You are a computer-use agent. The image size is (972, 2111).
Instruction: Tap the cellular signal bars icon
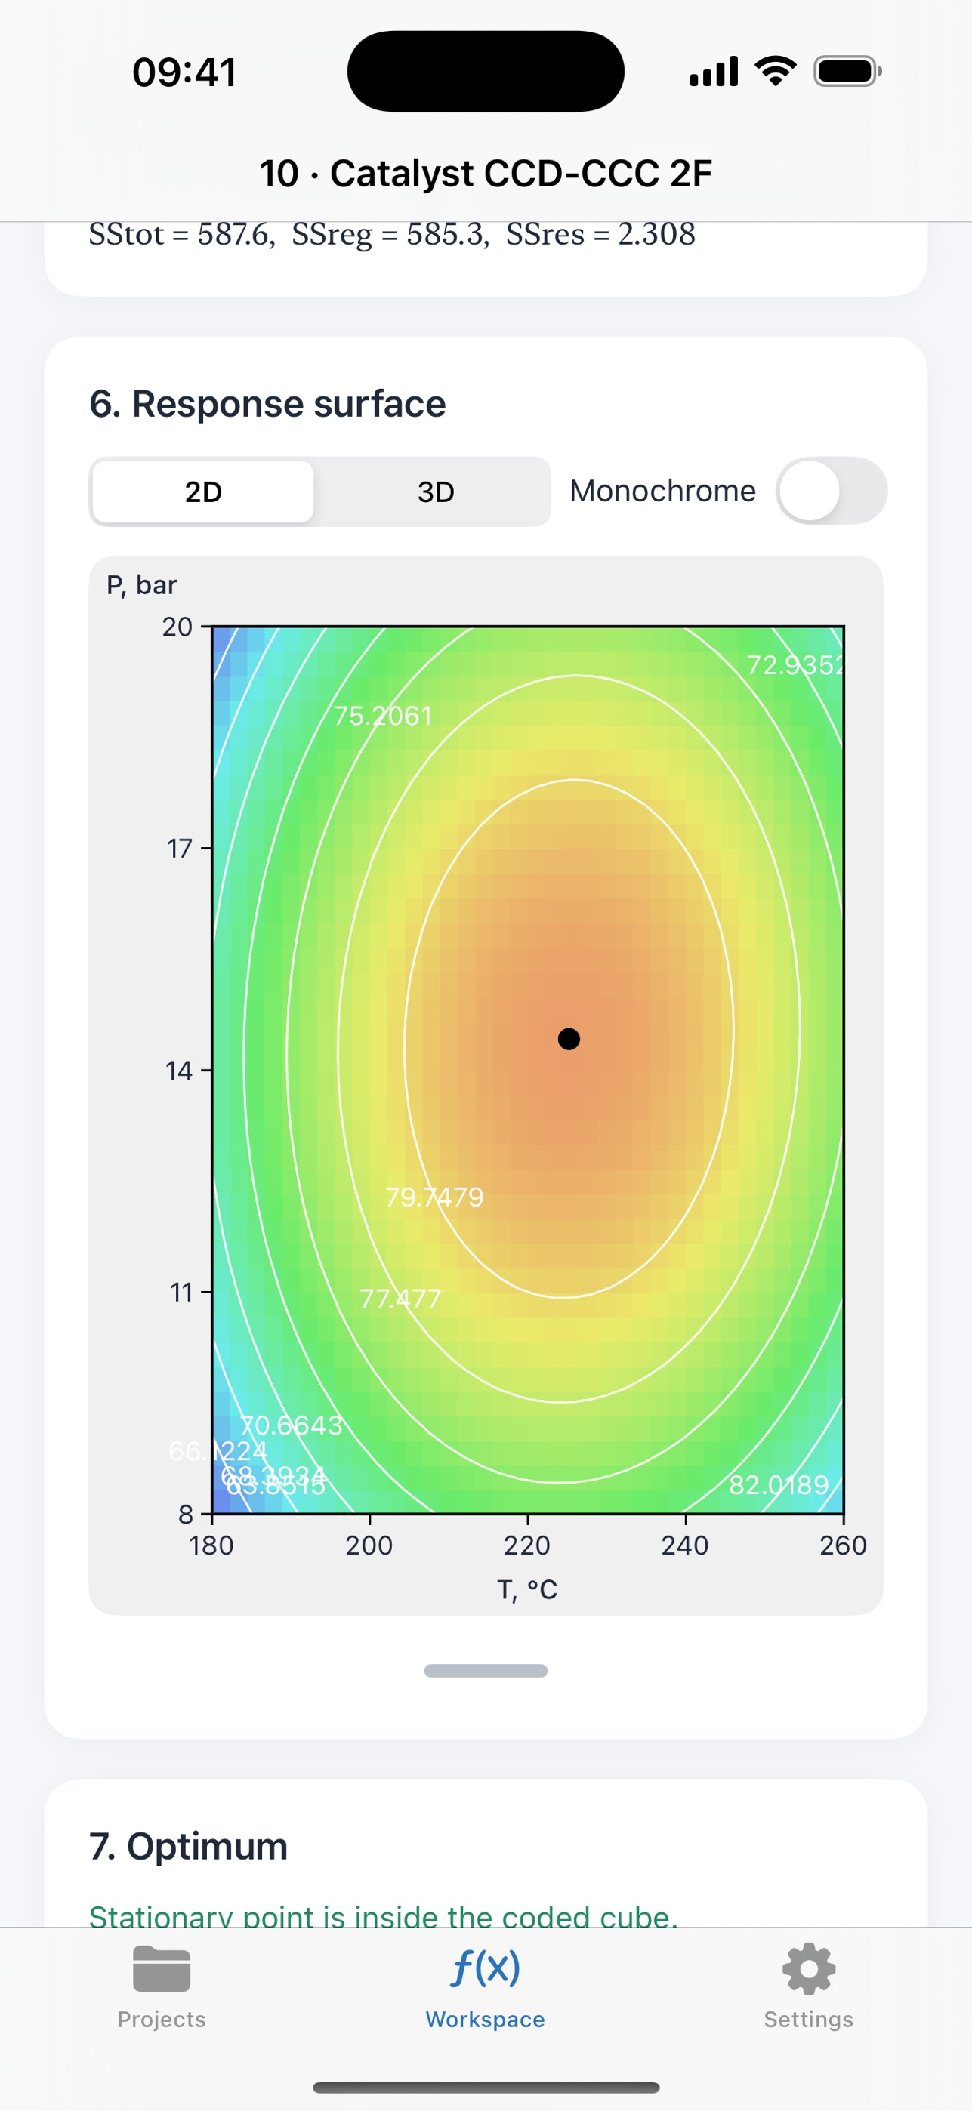[714, 71]
